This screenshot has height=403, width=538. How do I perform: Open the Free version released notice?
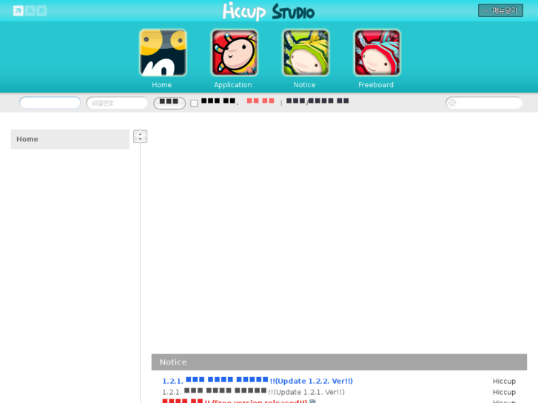point(235,401)
